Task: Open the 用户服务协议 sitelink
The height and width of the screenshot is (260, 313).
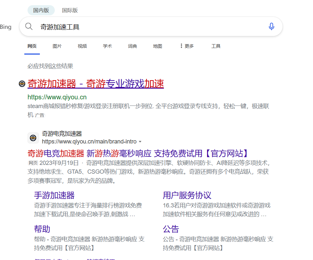Action: point(187,195)
